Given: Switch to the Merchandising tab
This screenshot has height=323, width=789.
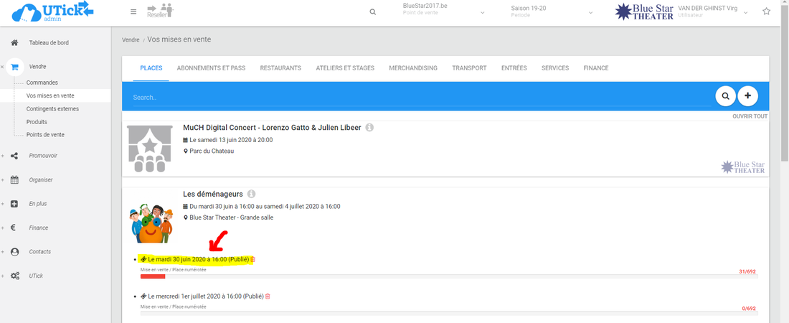Looking at the screenshot, I should tap(412, 68).
